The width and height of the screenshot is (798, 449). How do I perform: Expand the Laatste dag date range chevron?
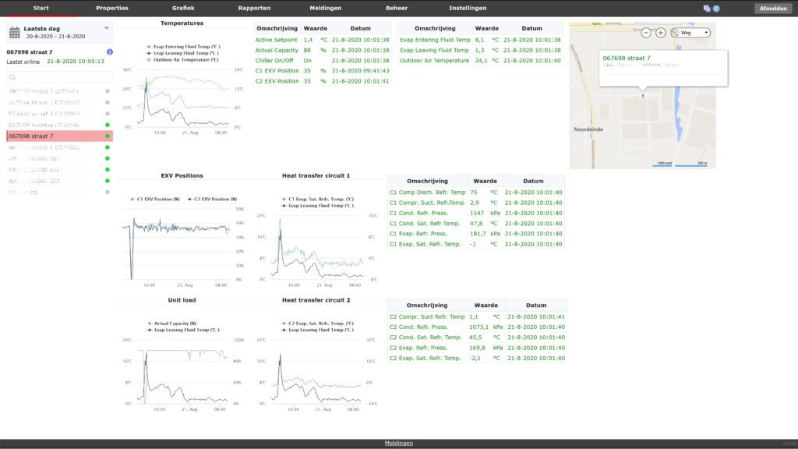[x=106, y=28]
